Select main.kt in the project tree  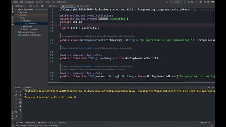(28, 26)
